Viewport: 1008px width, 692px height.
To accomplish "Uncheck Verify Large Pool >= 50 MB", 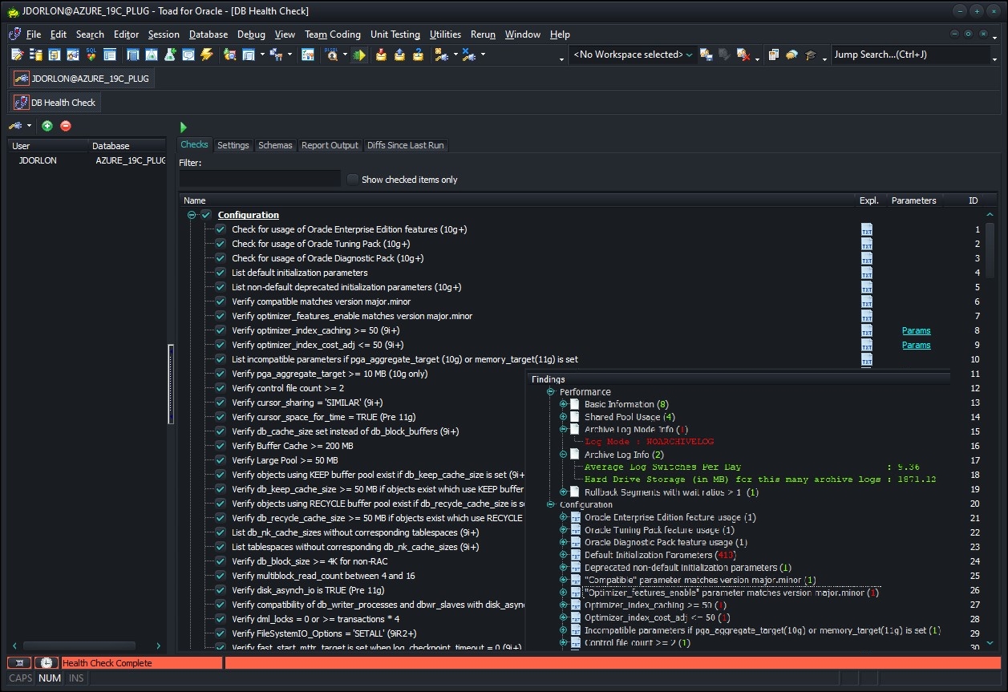I will (219, 460).
